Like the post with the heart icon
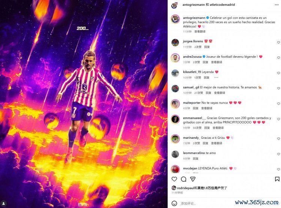Viewport: 281px width, 208px height. (x=174, y=179)
